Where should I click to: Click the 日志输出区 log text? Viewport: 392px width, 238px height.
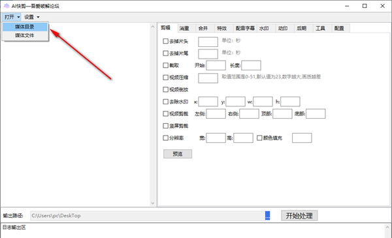coord(14,228)
